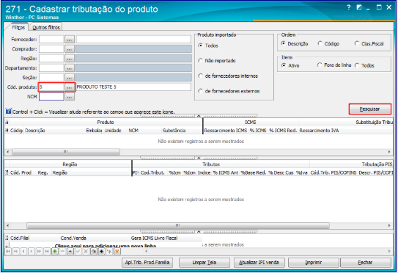Open Departamento lookup ellipsis button

(70, 68)
